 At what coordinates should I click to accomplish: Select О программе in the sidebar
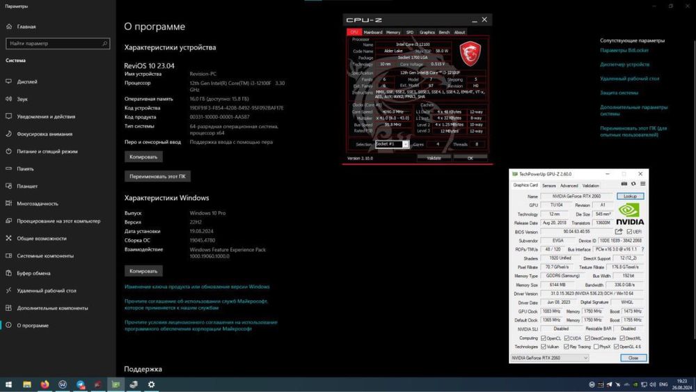pos(33,325)
